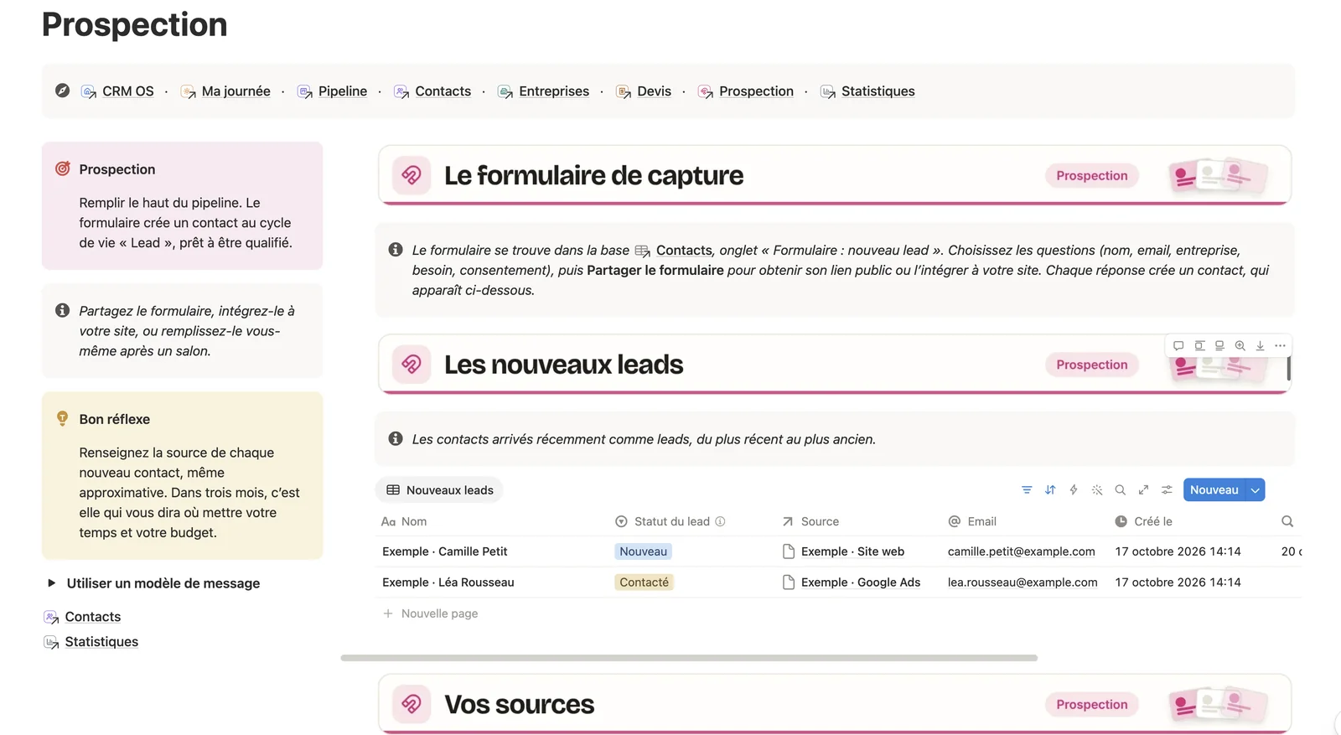Open the 'Exemple · Léa Rousseau' row
The height and width of the screenshot is (735, 1341).
coord(448,582)
